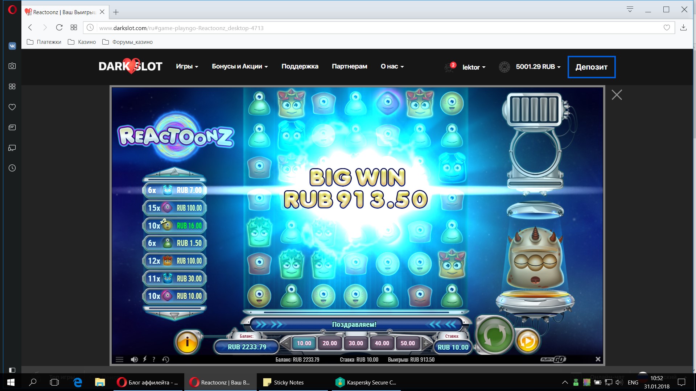Screen dimensions: 696x391
Task: Click the casino chip balance icon
Action: (x=505, y=67)
